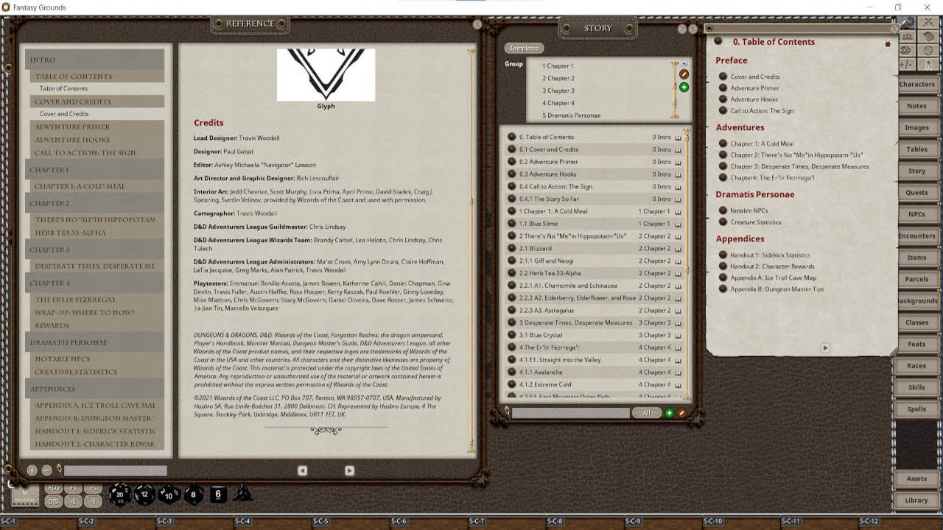Switch to the Templates tab in Story
The width and height of the screenshot is (943, 530).
(x=523, y=47)
